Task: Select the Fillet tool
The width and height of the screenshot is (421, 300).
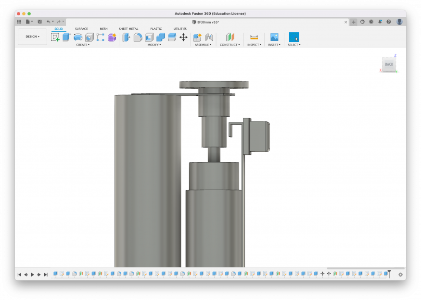Action: 138,37
